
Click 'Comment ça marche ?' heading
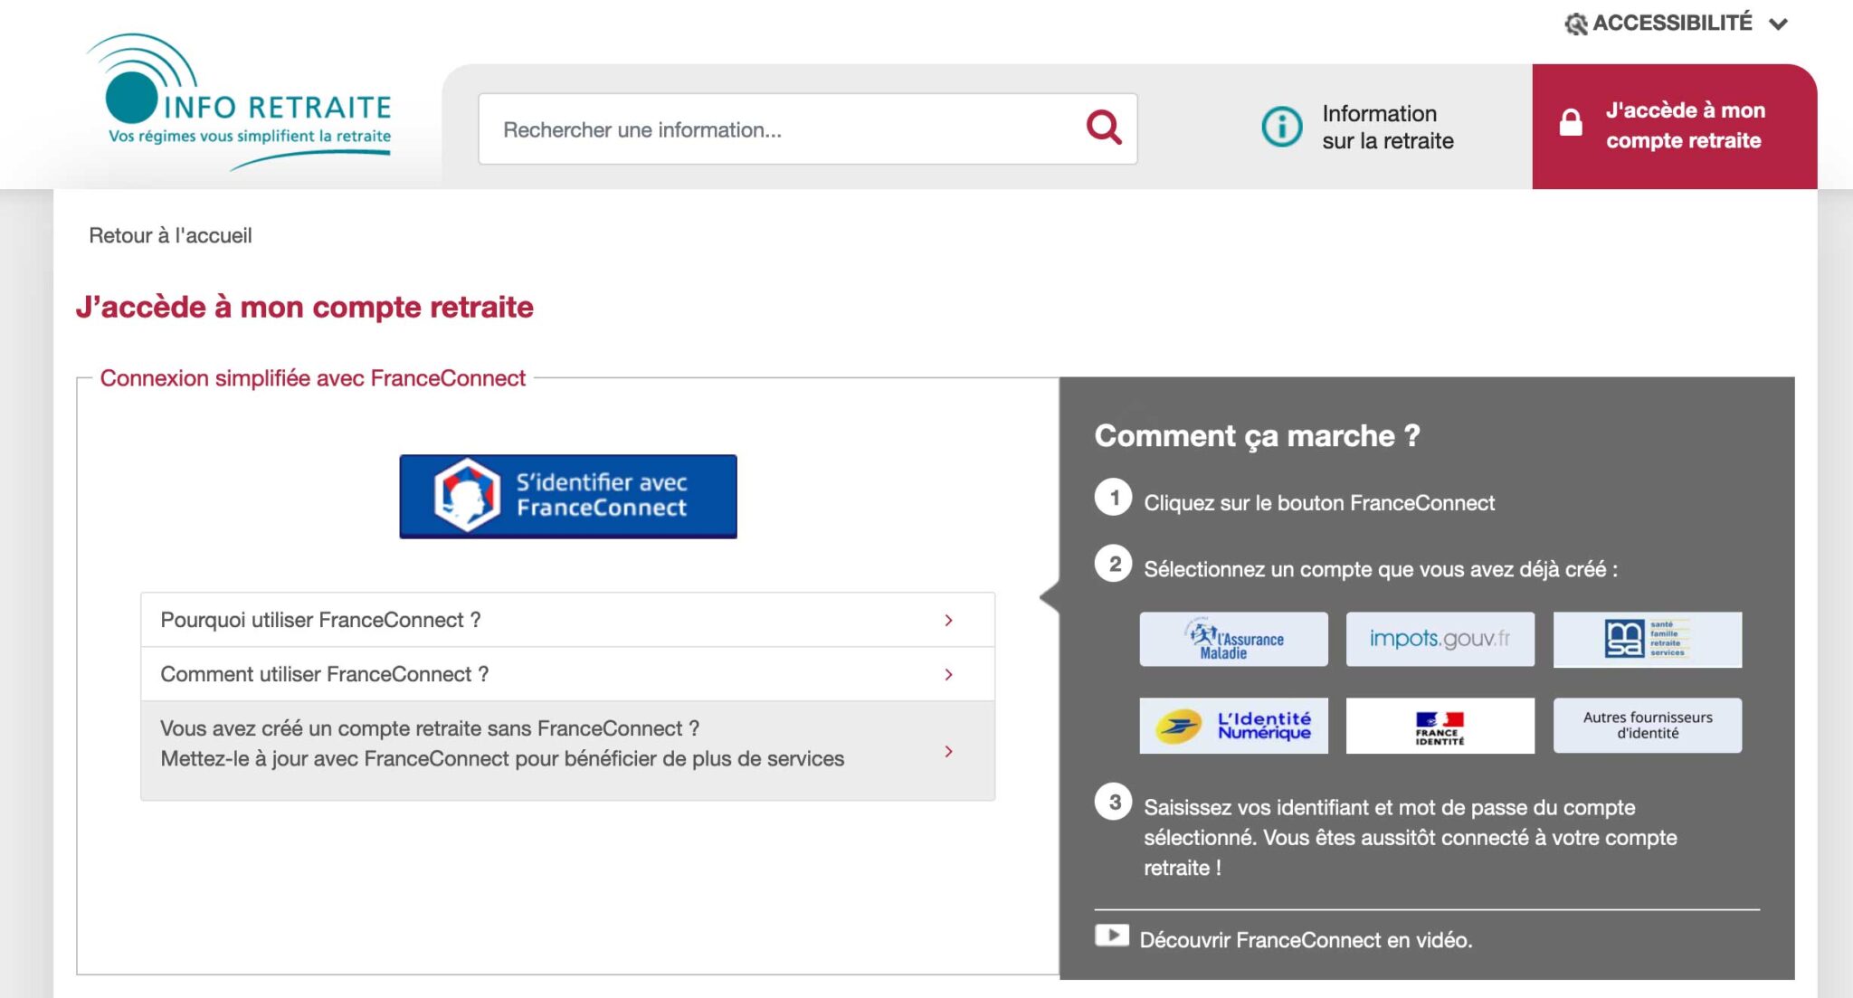coord(1257,435)
